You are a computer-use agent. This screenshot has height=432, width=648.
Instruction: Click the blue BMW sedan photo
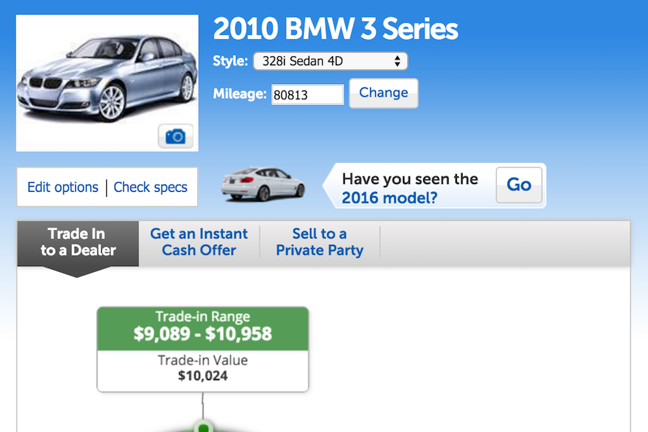[x=107, y=78]
